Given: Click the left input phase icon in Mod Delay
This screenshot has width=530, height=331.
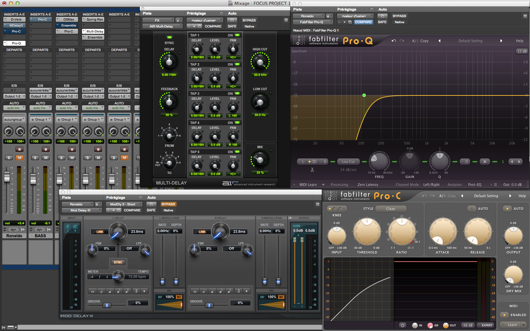Looking at the screenshot, I should [68, 227].
